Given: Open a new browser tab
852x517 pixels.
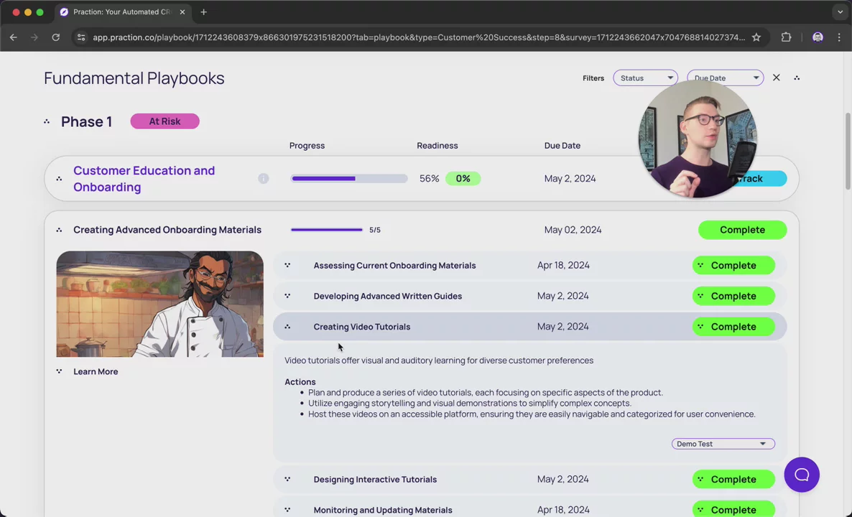Looking at the screenshot, I should coord(203,12).
